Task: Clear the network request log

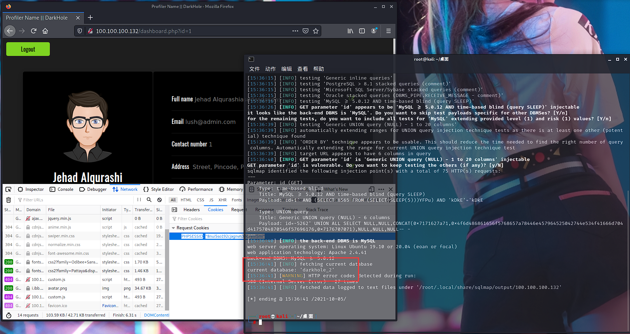Action: coord(9,200)
